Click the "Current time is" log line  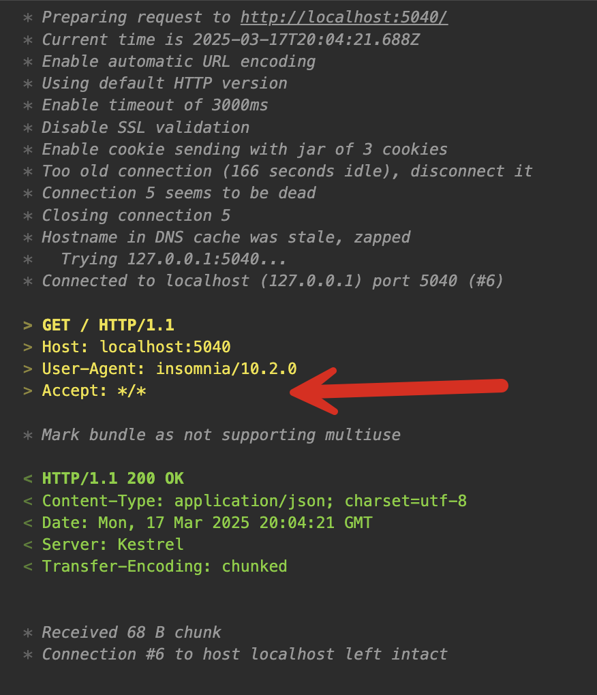230,40
